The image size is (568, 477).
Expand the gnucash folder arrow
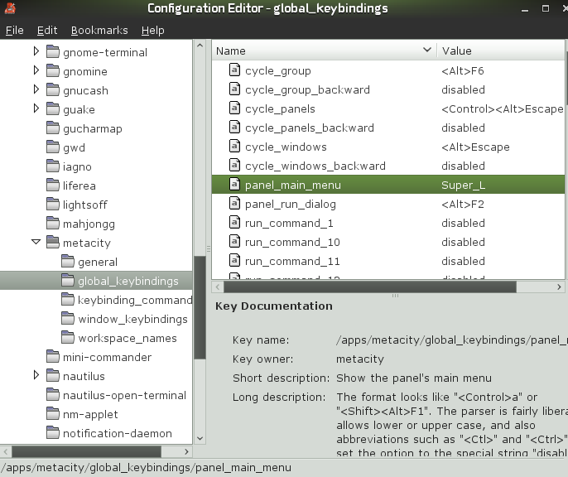click(x=36, y=90)
